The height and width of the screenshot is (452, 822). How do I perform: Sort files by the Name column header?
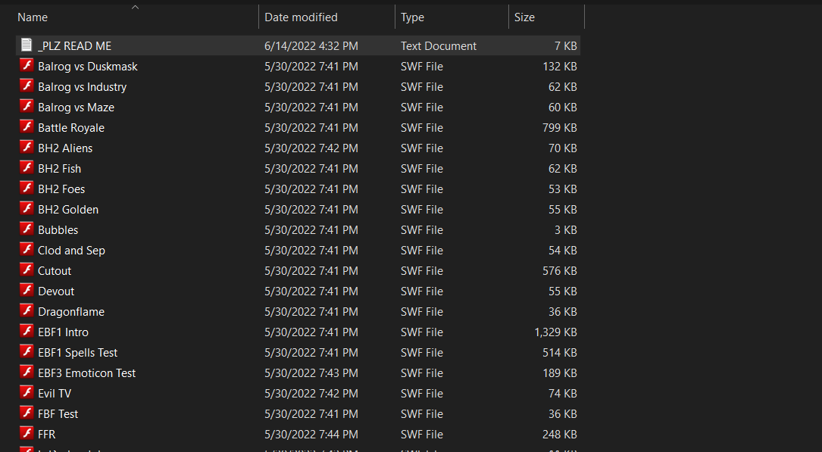point(33,17)
